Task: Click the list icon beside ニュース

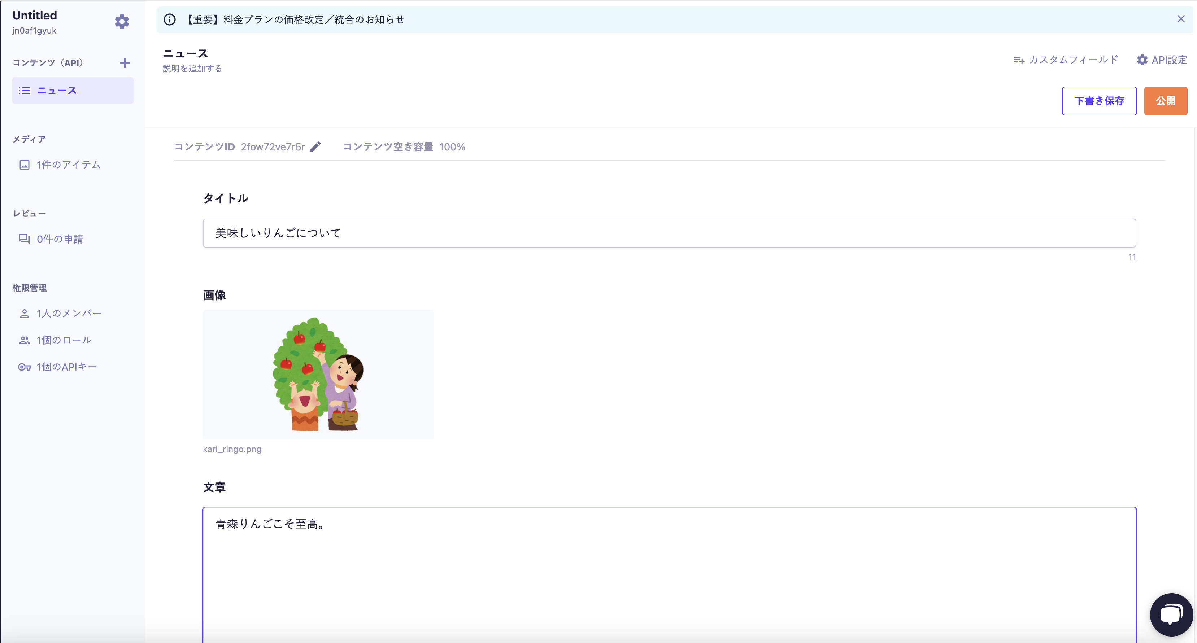Action: (24, 91)
